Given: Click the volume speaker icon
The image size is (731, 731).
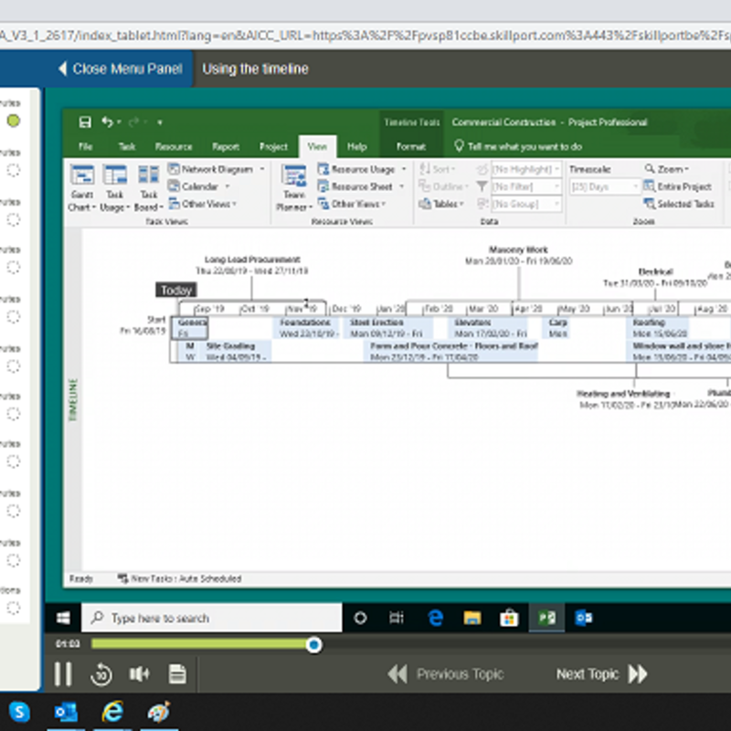Looking at the screenshot, I should [139, 674].
